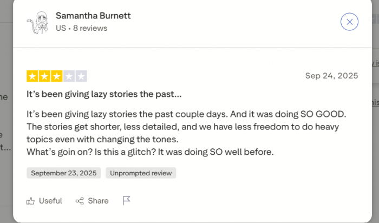Click the Share text label
Viewport: 379px width, 223px height.
pos(98,201)
